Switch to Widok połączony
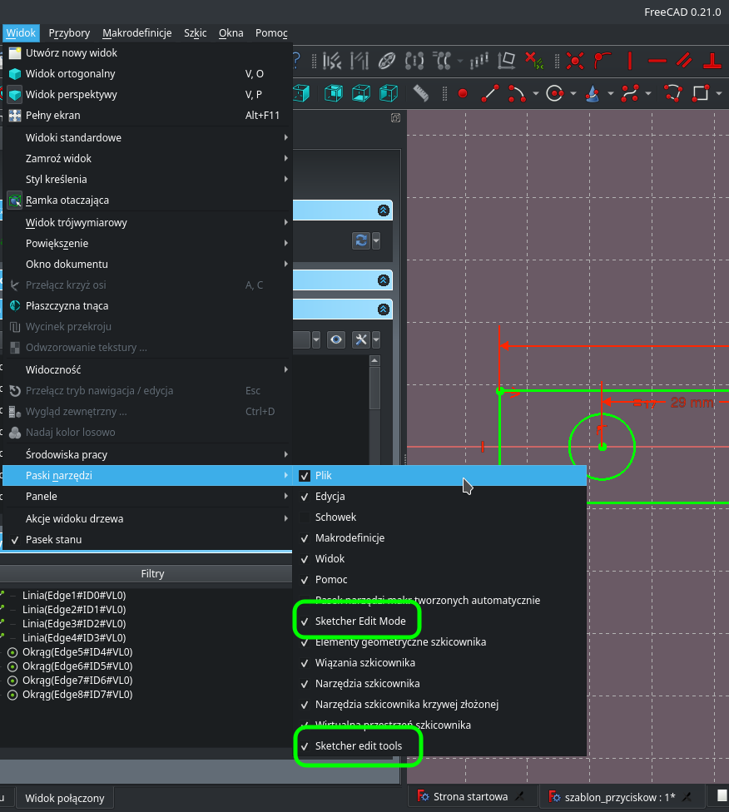Screen dimensions: 729x812 click(65, 797)
